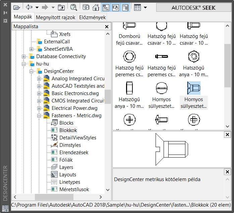Collapse the hu-hu folder
Screen dimensions: 234x213
click(x=23, y=64)
